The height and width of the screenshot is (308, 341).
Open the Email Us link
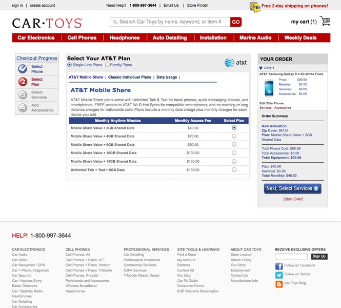171,5
